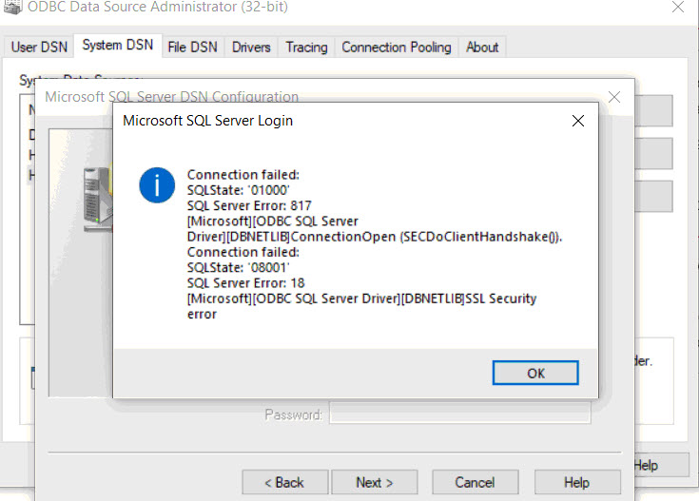Close the ODBC Data Source Administrator window
Viewport: 699px width, 501px height.
click(677, 7)
